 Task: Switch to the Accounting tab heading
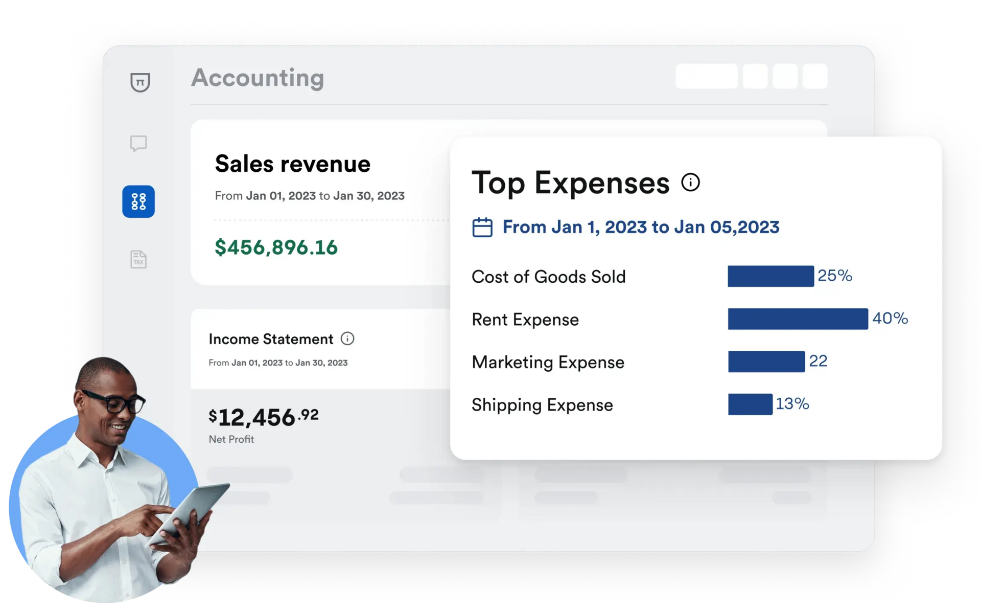coord(258,78)
